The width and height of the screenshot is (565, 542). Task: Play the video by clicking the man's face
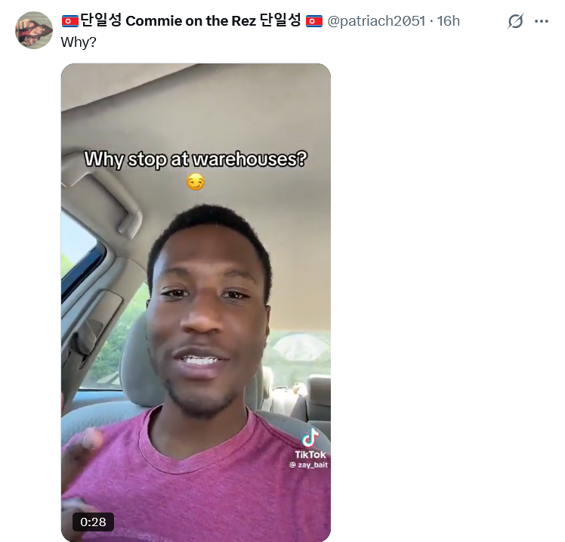pyautogui.click(x=208, y=310)
